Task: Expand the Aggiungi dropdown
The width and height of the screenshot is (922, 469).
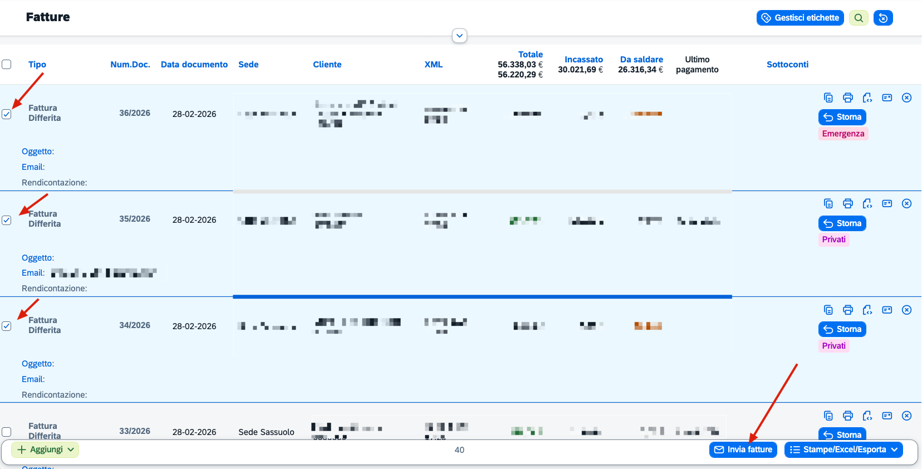Action: pyautogui.click(x=45, y=450)
